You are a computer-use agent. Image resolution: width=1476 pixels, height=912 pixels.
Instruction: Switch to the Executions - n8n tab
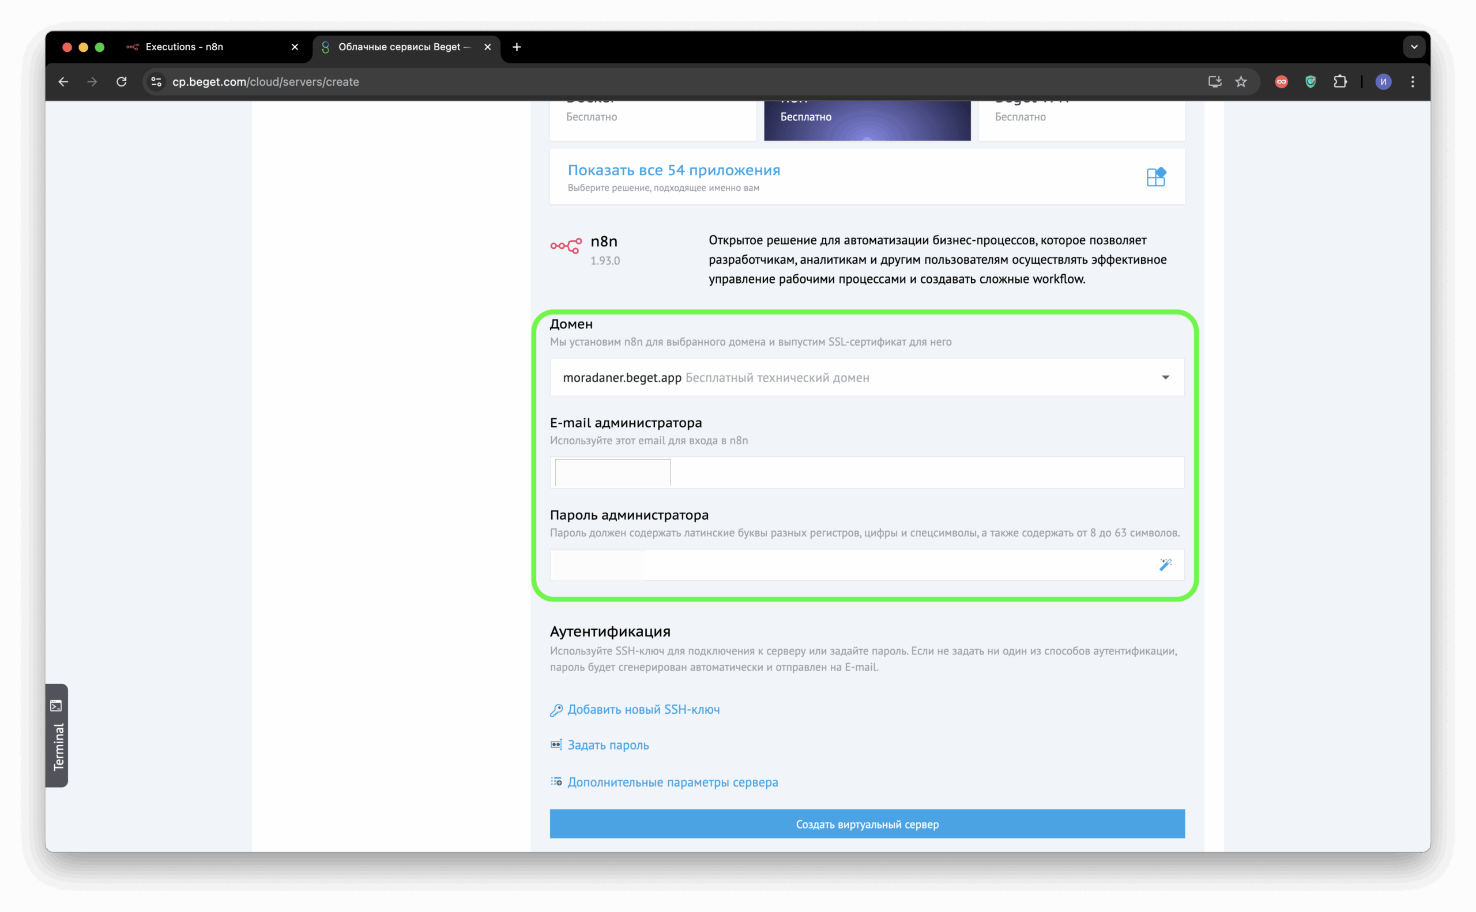184,47
